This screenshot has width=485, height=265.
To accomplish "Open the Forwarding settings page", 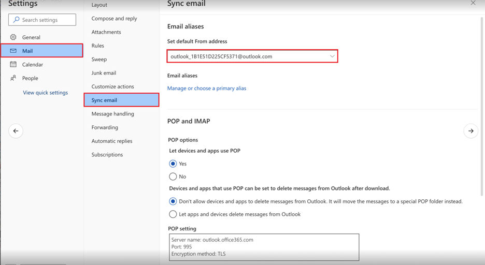I will [105, 127].
